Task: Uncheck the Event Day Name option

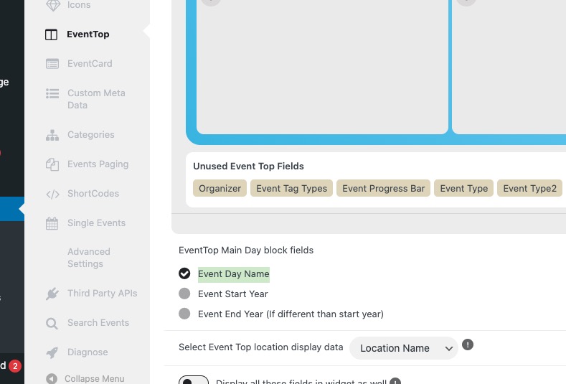Action: (184, 273)
